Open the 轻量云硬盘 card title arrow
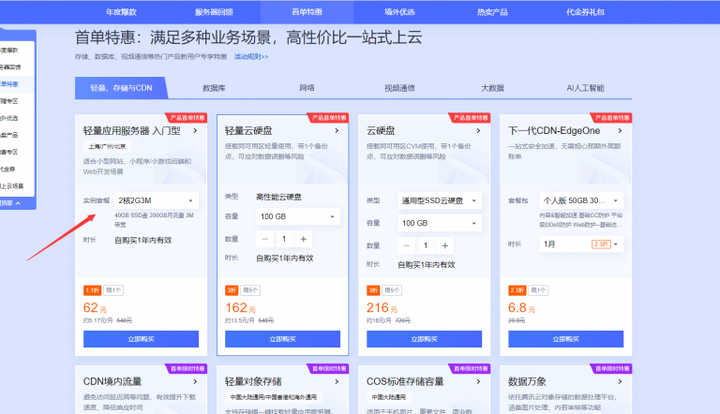 (x=337, y=131)
